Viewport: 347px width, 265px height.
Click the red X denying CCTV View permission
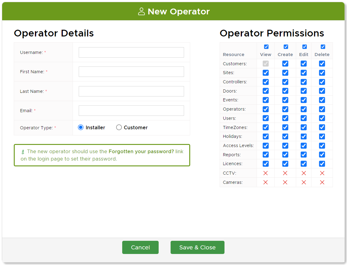coord(266,173)
